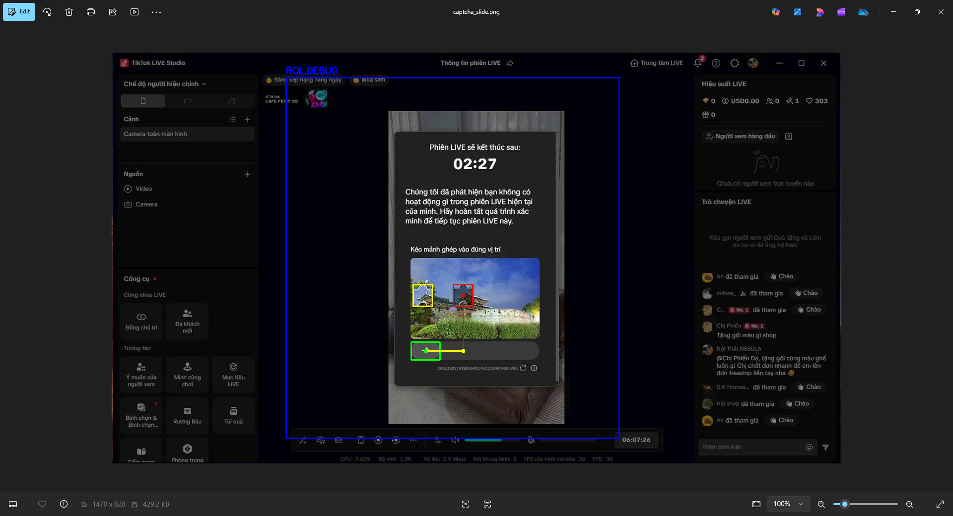Toggle the filmstrip view
Screen dimensions: 953x516
(x=13, y=504)
